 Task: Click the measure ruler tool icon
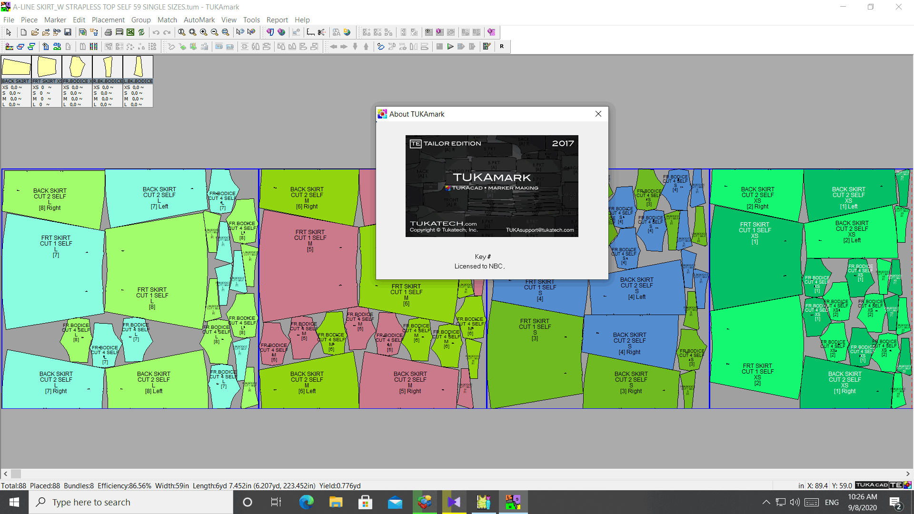310,32
